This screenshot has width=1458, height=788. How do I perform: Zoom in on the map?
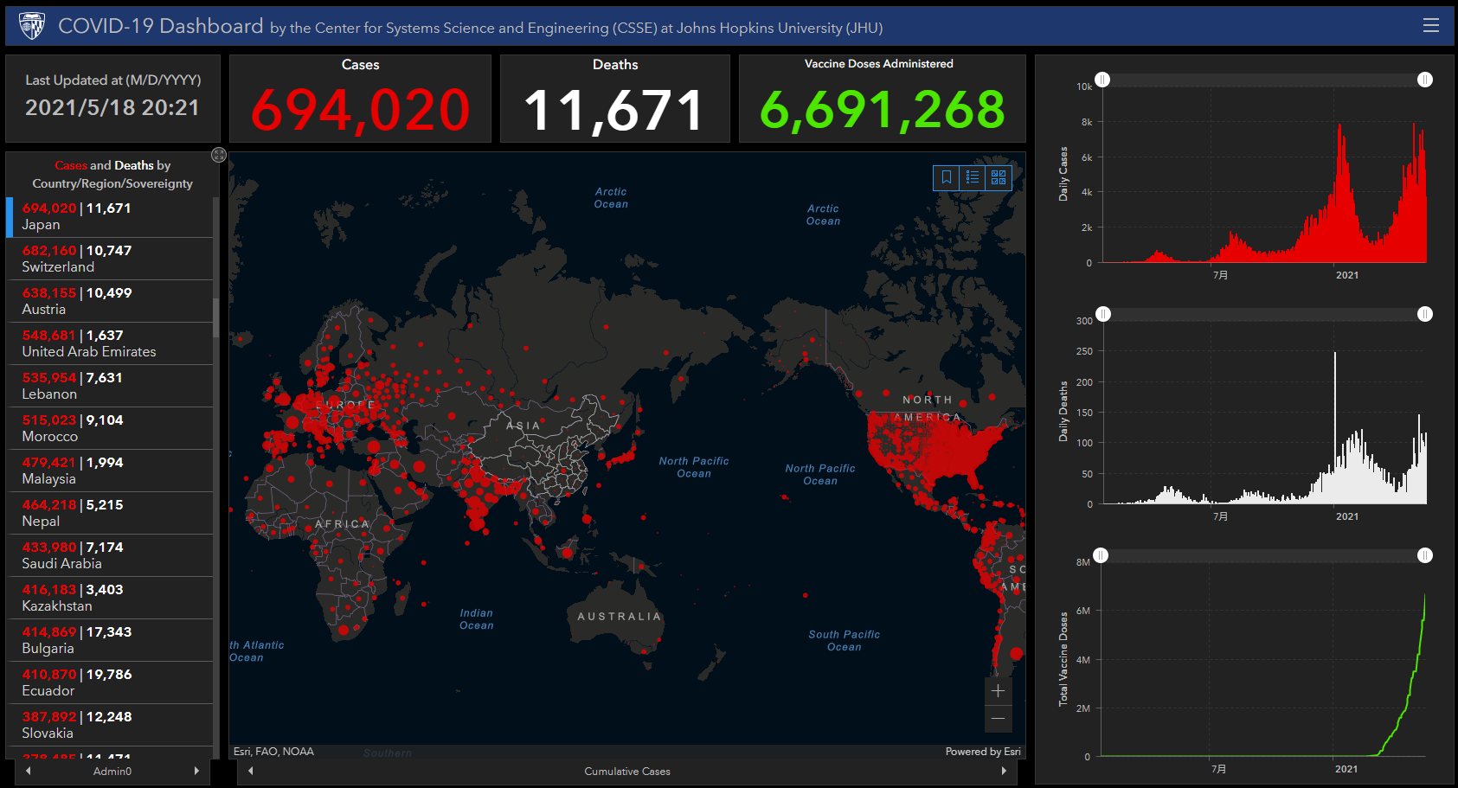[998, 690]
